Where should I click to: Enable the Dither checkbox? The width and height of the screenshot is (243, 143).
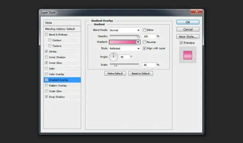144,30
